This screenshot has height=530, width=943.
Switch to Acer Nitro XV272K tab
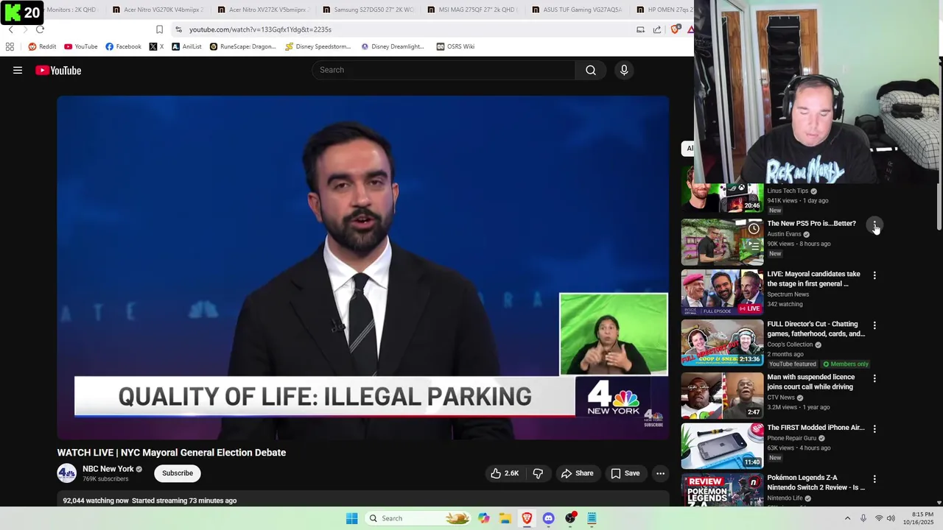[263, 10]
